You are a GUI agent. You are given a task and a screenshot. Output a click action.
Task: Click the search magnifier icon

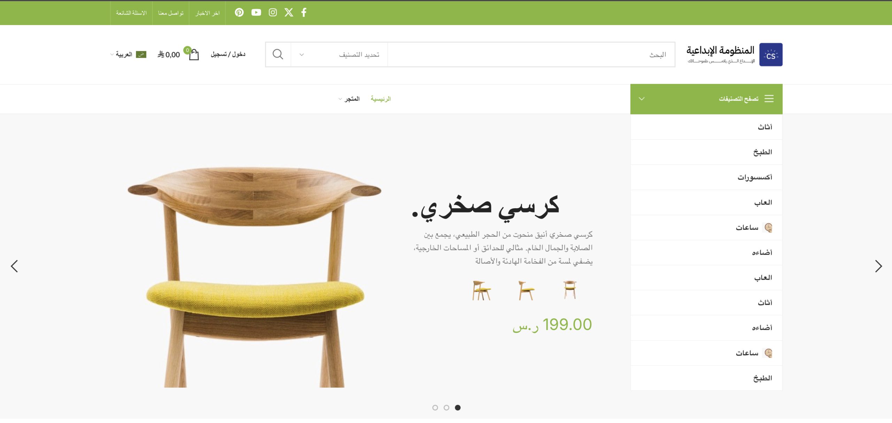(278, 54)
